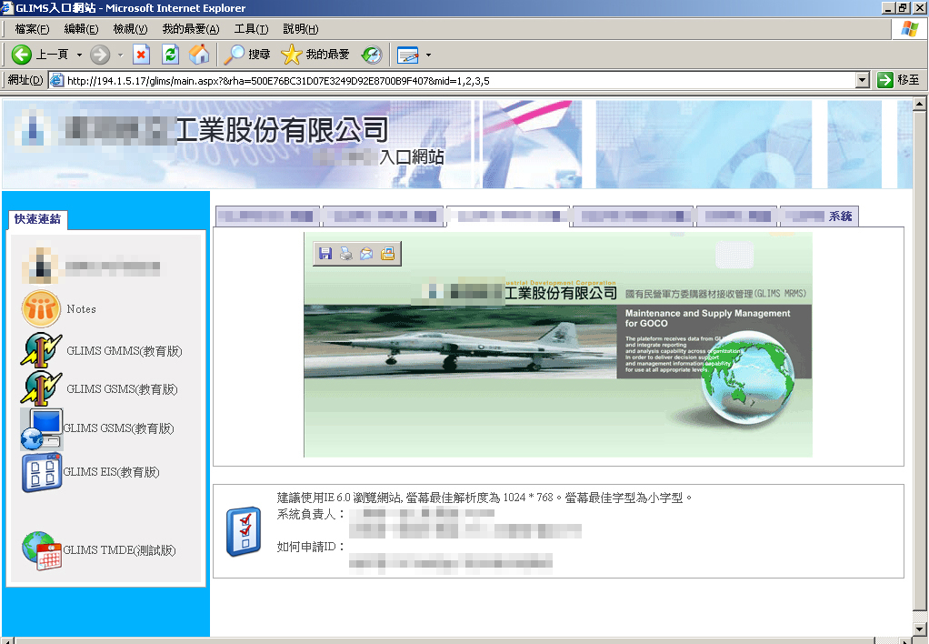Open GLIMS TMDE (測試版) calendar globe icon
The height and width of the screenshot is (644, 929).
(42, 550)
